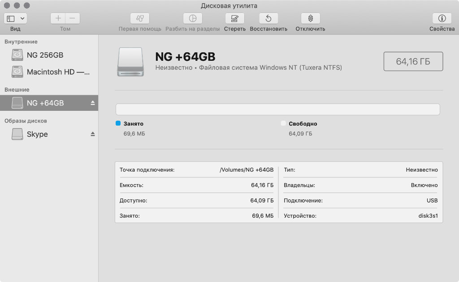Click the Доступно 64,09 ГБ value

(262, 201)
